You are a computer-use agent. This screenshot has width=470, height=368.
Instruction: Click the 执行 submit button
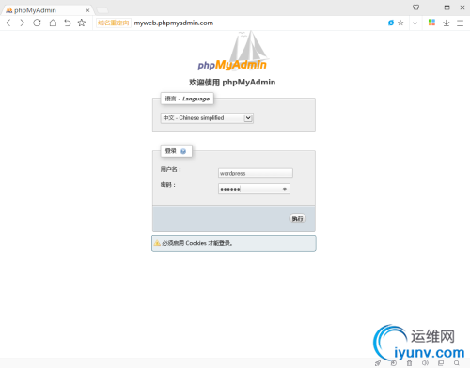pyautogui.click(x=297, y=219)
